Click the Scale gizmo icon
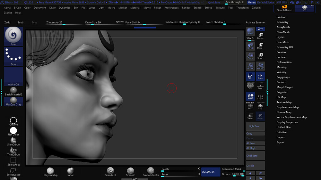The image size is (321, 180). 260,56
